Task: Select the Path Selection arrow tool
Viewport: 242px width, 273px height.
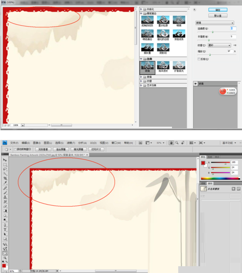Action: click(5, 234)
